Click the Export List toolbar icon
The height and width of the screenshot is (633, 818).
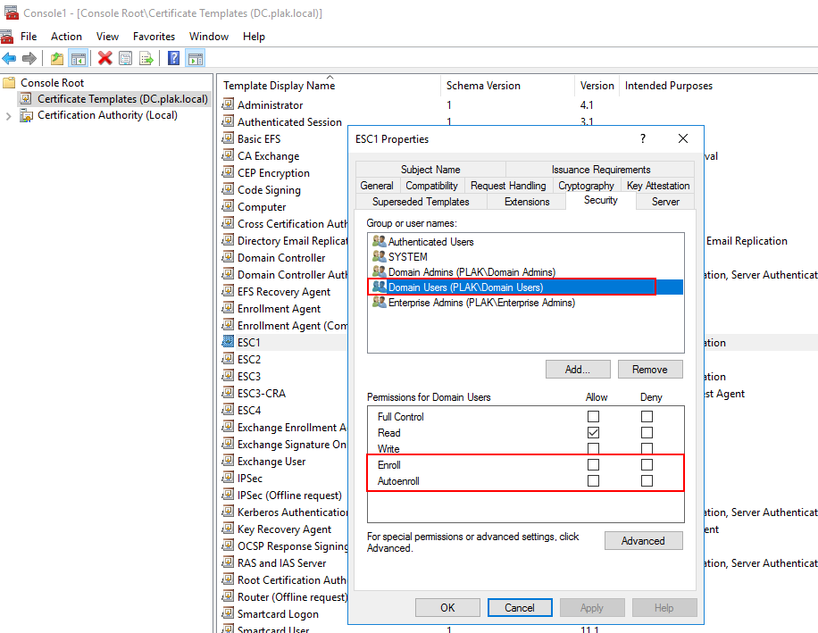click(x=146, y=58)
